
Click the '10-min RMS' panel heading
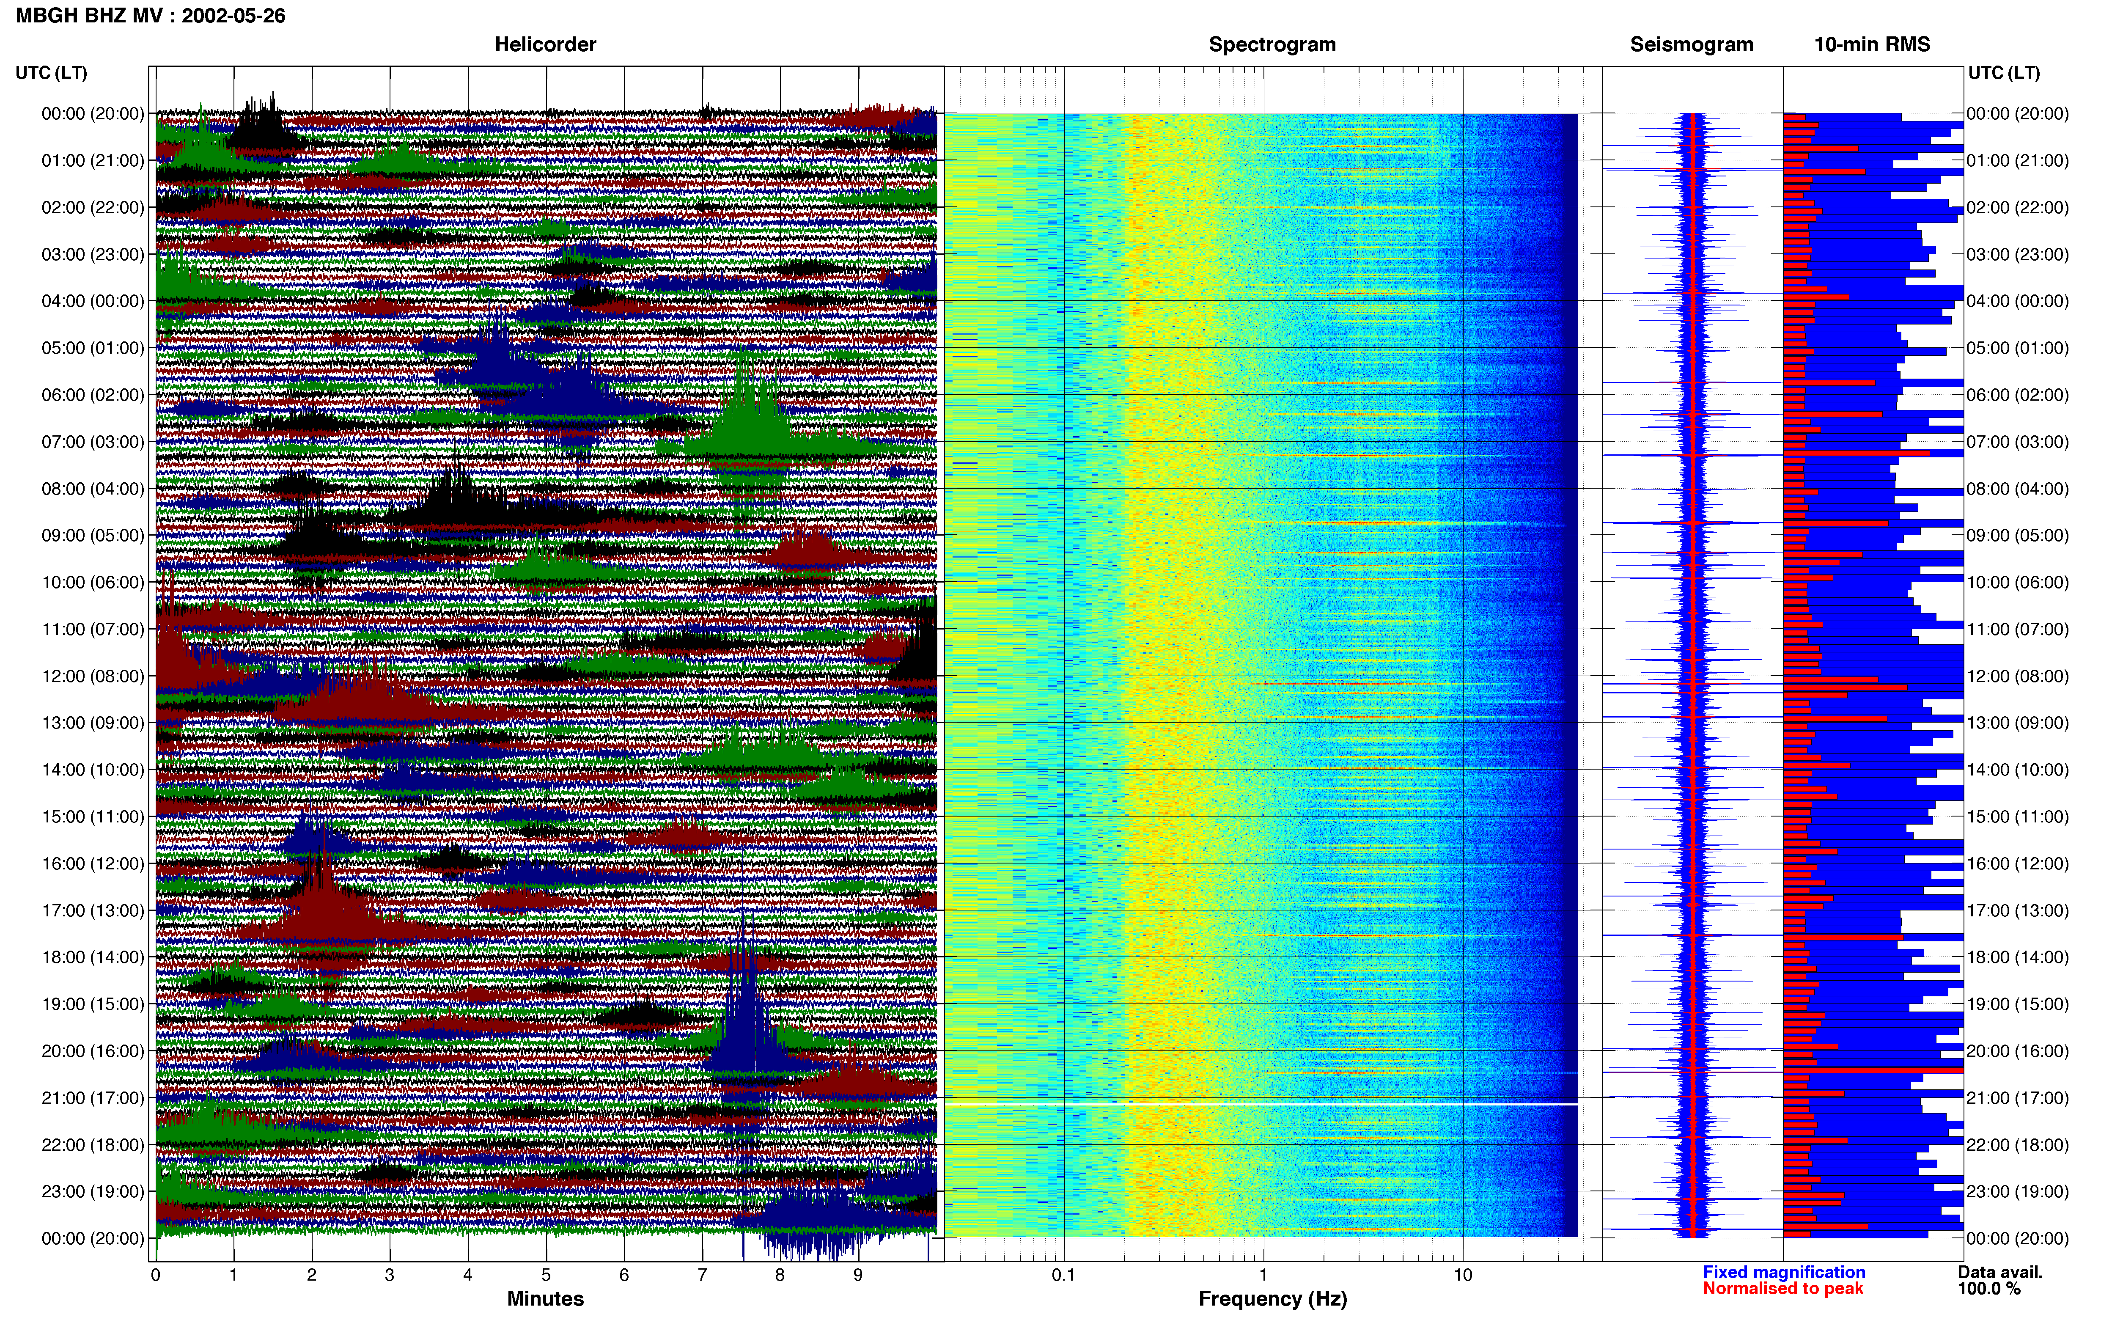[1872, 45]
